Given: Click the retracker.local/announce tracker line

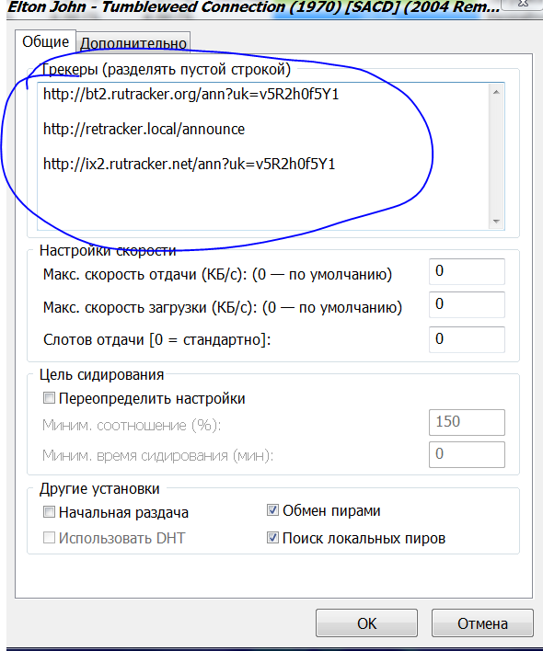Looking at the screenshot, I should [x=144, y=129].
